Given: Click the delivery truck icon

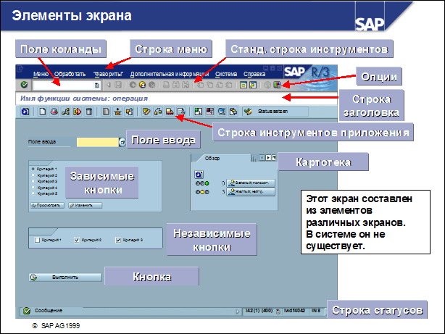Looking at the screenshot, I should [169, 112].
